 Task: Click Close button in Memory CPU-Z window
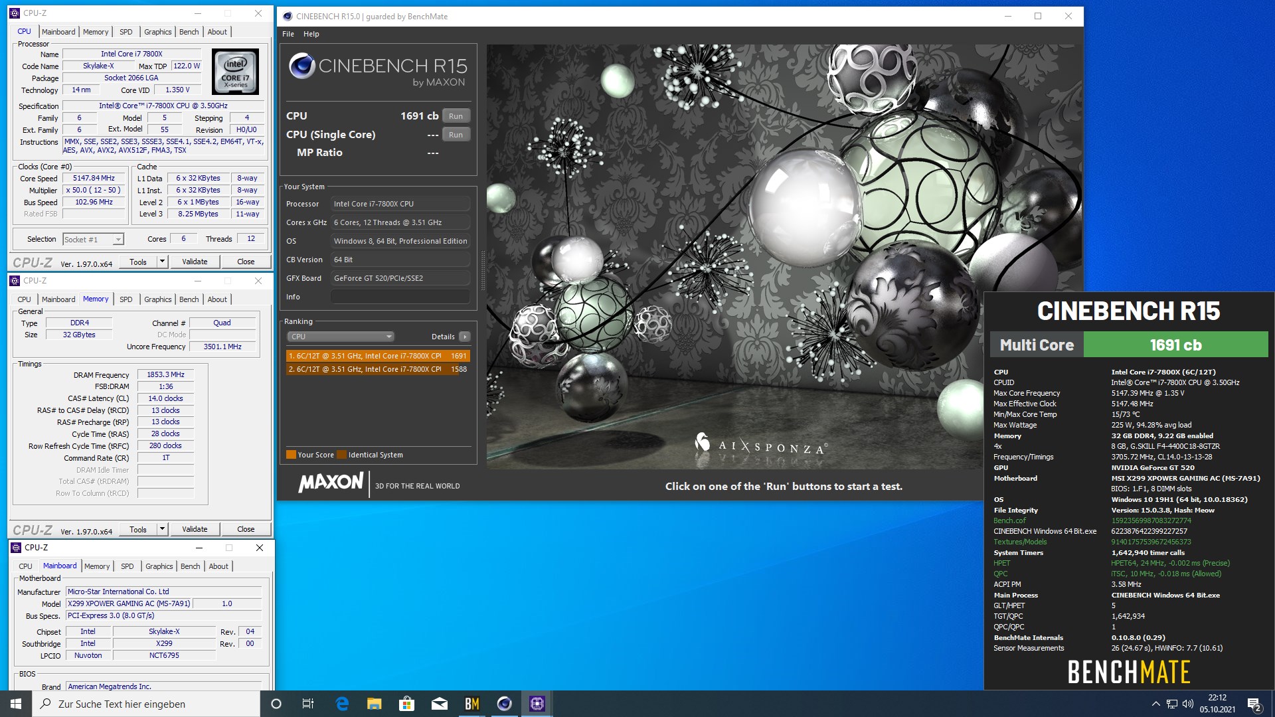pyautogui.click(x=246, y=529)
